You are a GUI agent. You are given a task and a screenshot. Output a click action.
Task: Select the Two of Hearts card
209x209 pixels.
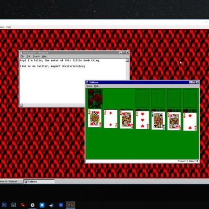(x=190, y=122)
